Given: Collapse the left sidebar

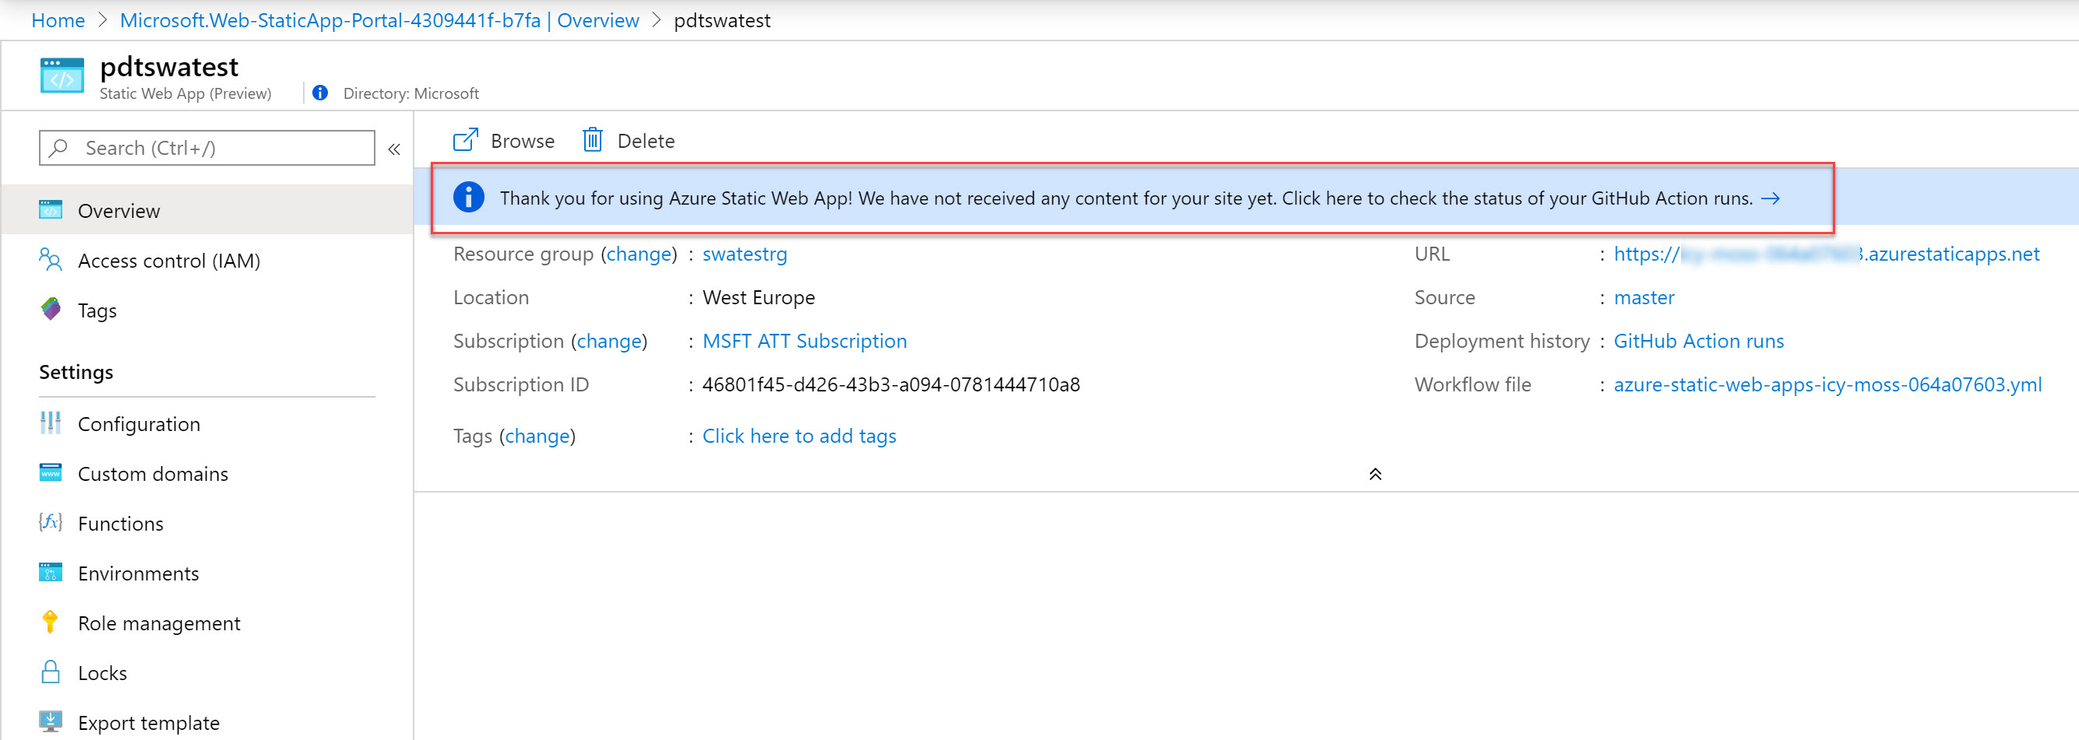Looking at the screenshot, I should coord(394,149).
